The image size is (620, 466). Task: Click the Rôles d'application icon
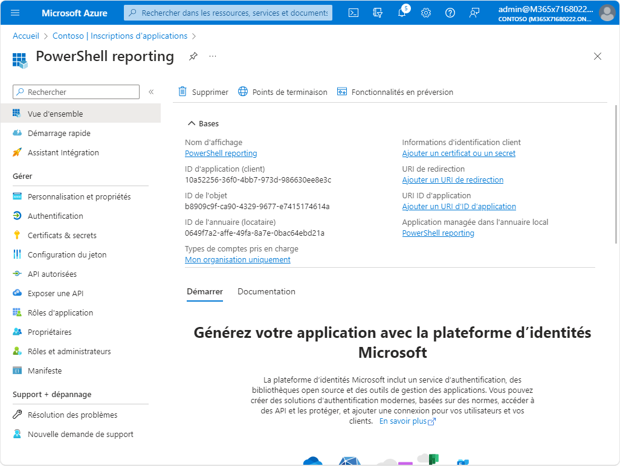tap(17, 312)
